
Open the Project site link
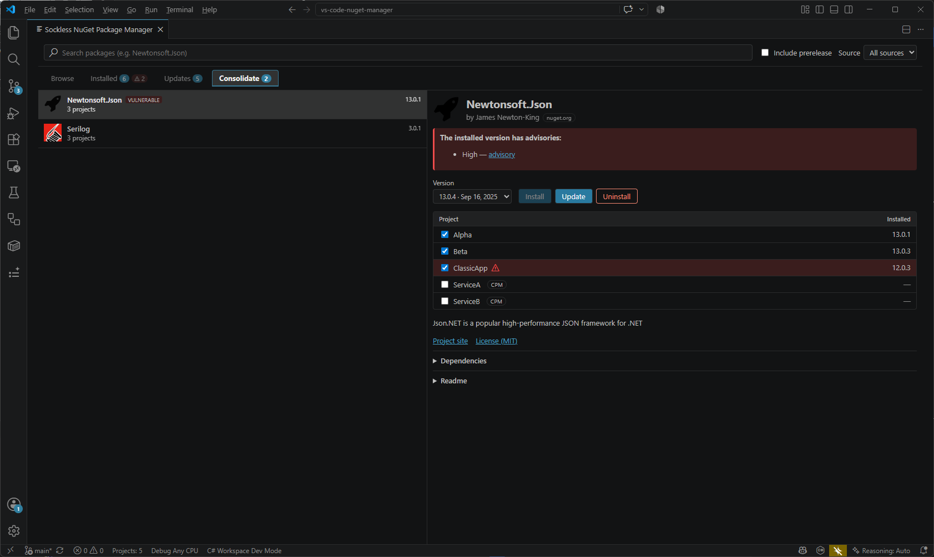(x=450, y=341)
